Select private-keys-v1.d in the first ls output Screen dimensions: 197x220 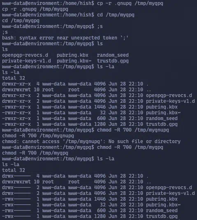(x=26, y=61)
